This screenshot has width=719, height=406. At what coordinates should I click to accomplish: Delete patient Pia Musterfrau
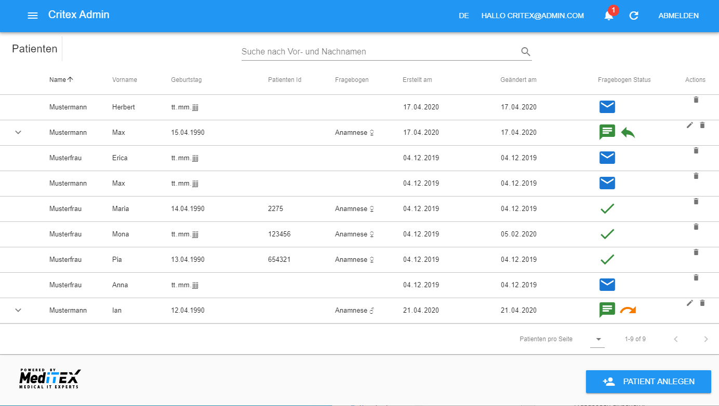(x=696, y=252)
